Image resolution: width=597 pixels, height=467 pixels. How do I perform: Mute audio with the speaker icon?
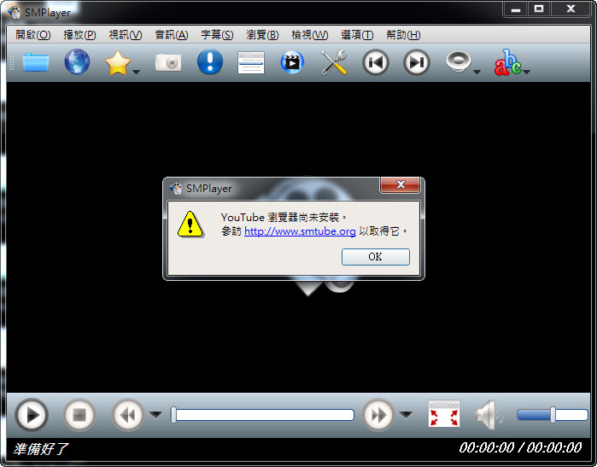489,414
